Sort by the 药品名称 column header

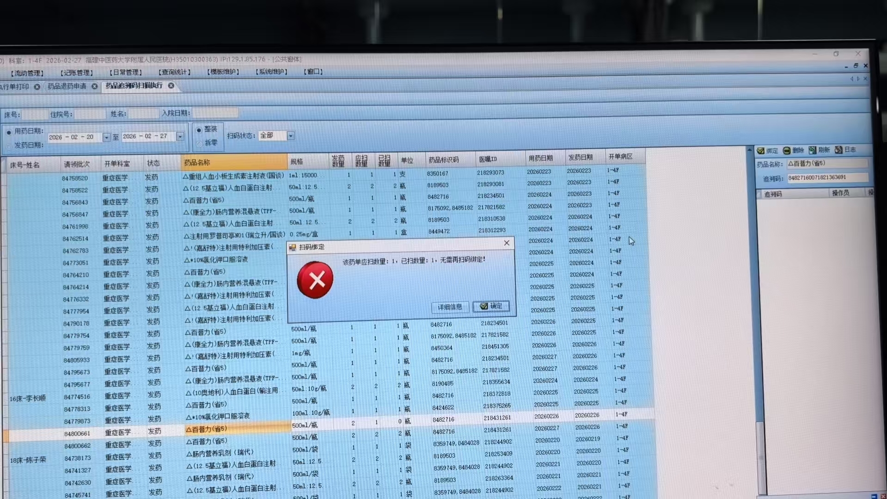(x=234, y=163)
